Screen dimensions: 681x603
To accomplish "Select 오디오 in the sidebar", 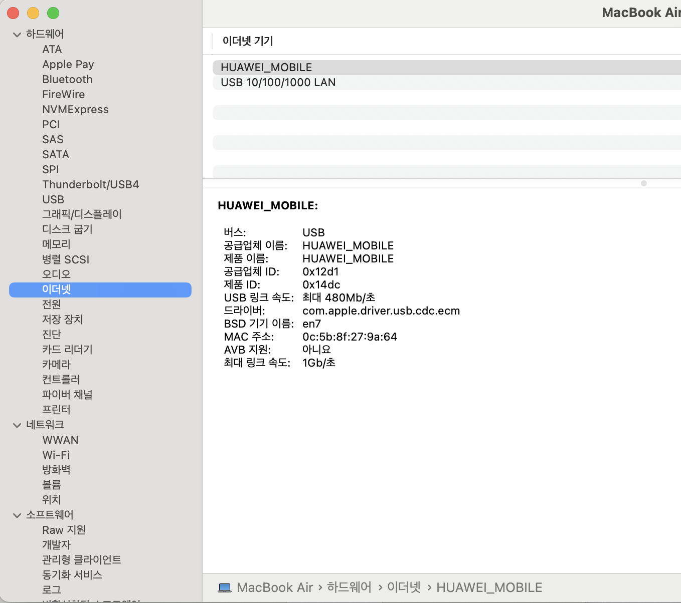I will coord(56,274).
